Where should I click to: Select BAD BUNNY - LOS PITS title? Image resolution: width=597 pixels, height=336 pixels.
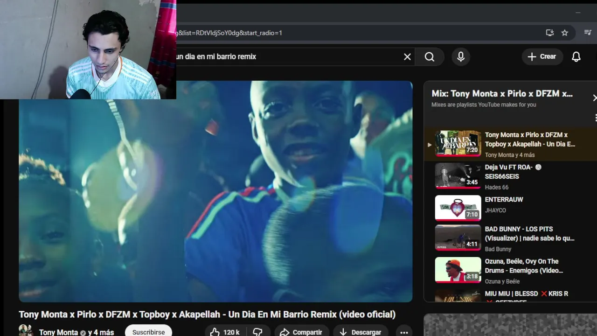pyautogui.click(x=529, y=234)
